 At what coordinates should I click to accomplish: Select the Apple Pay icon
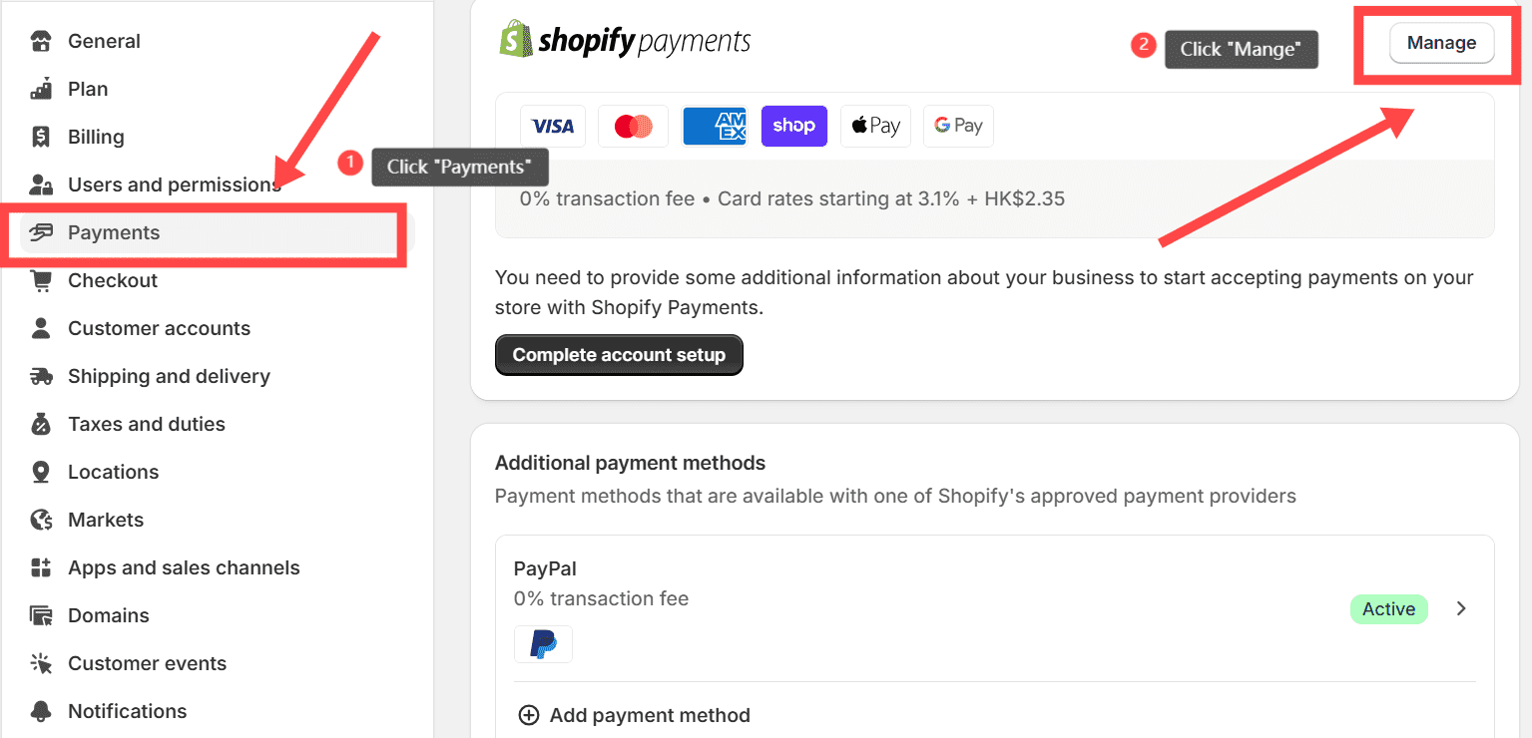click(875, 126)
